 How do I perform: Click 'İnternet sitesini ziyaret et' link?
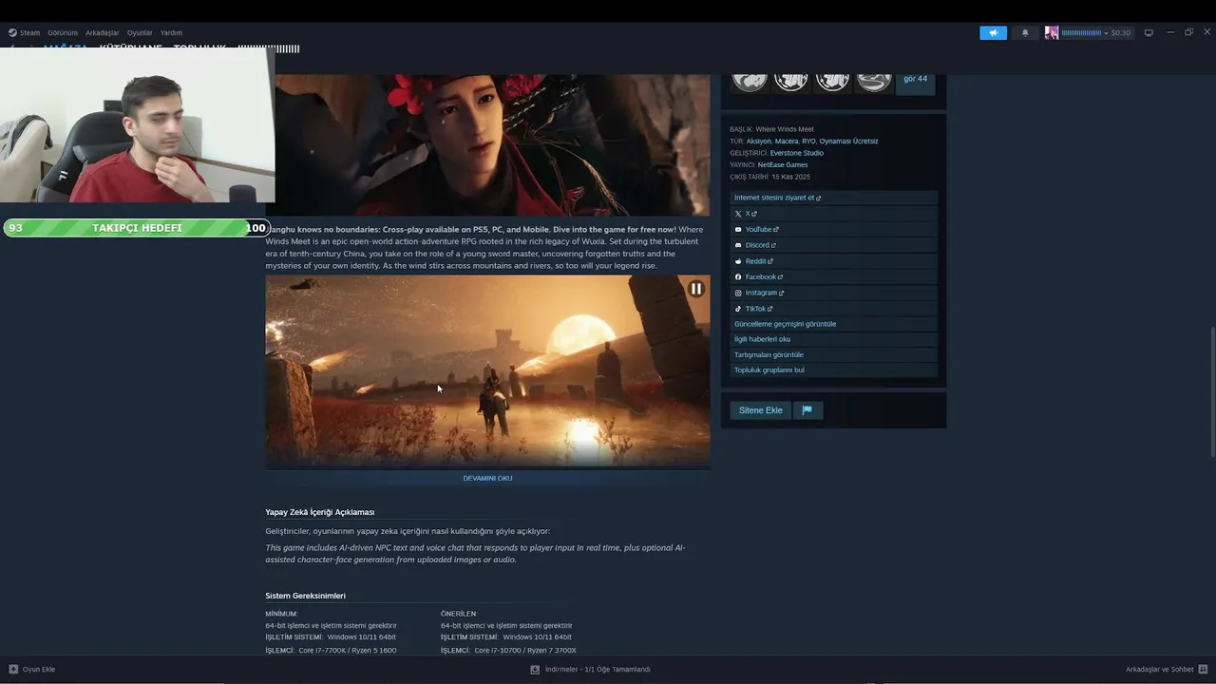774,198
